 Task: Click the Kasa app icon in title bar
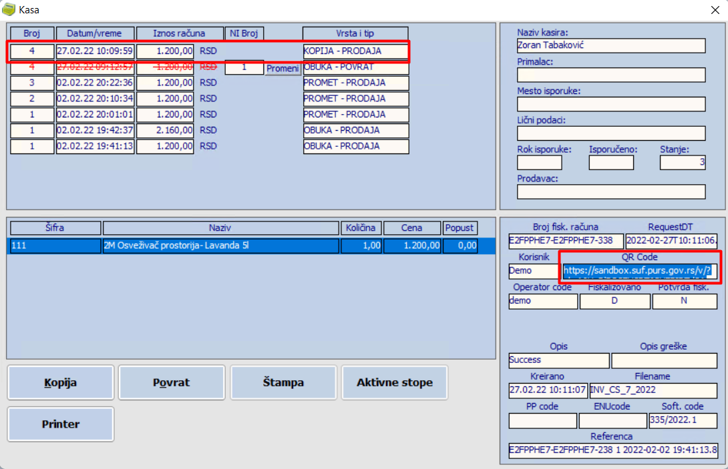coord(9,9)
